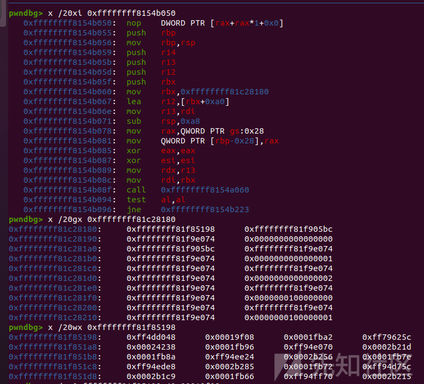Click value 0x0000000000000002 in dump
Image resolution: width=424 pixels, height=384 pixels.
point(289,278)
